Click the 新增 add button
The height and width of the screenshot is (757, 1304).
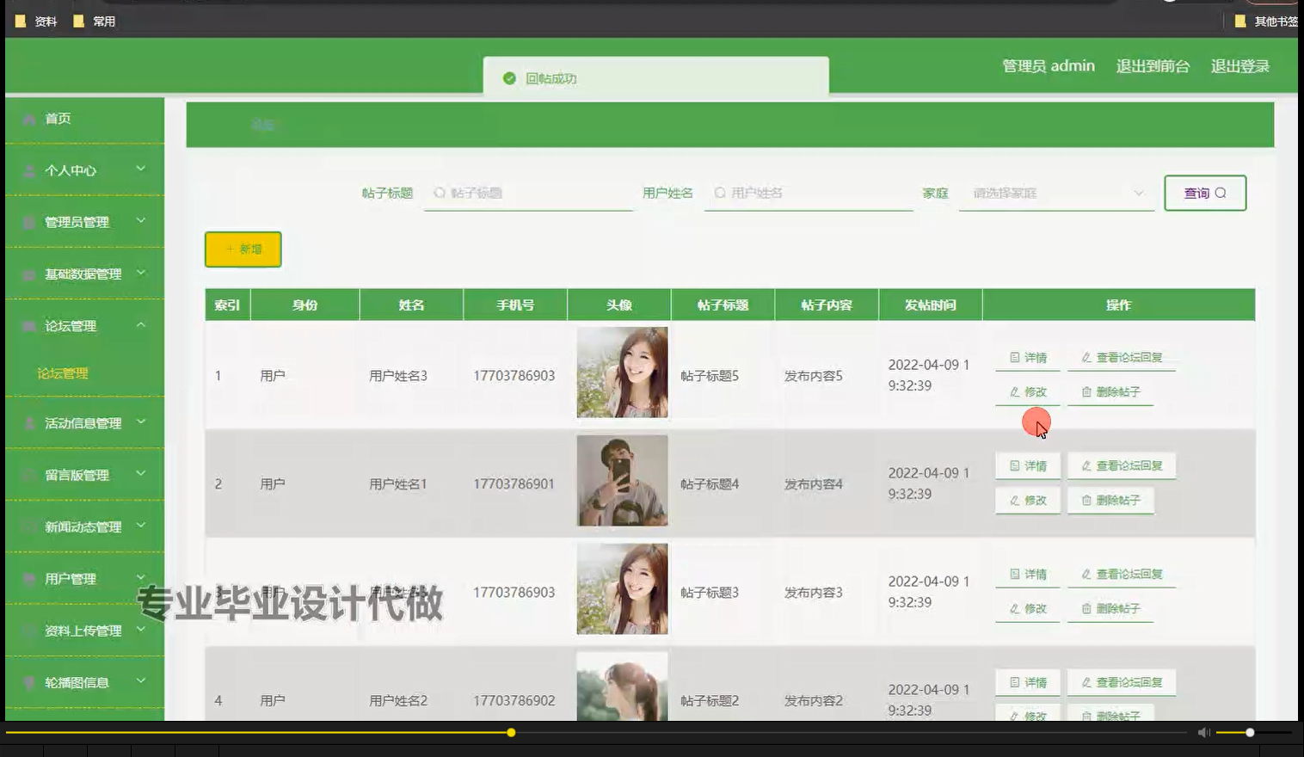click(242, 249)
